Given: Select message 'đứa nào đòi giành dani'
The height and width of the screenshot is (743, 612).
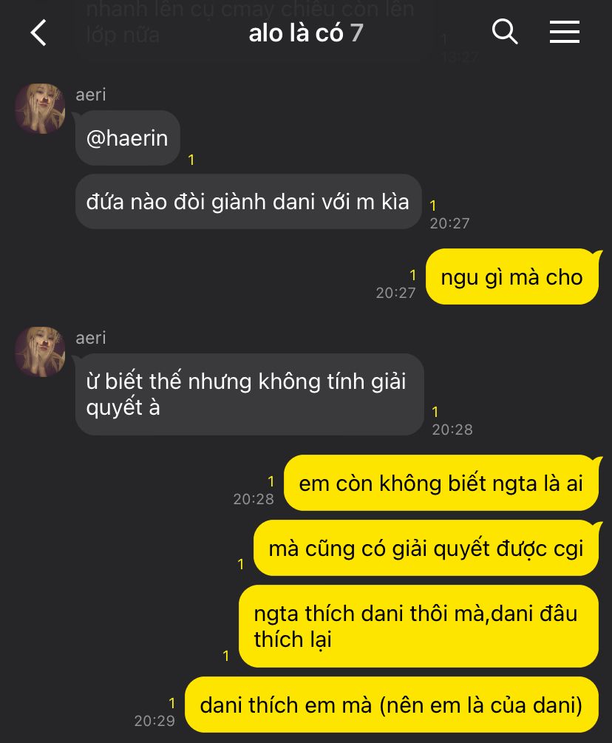Looking at the screenshot, I should pyautogui.click(x=248, y=202).
